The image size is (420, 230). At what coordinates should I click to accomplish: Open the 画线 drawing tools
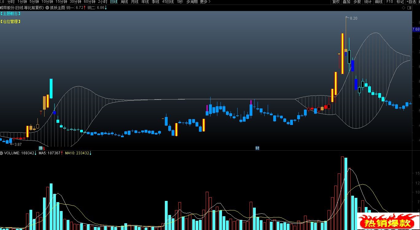pyautogui.click(x=379, y=2)
